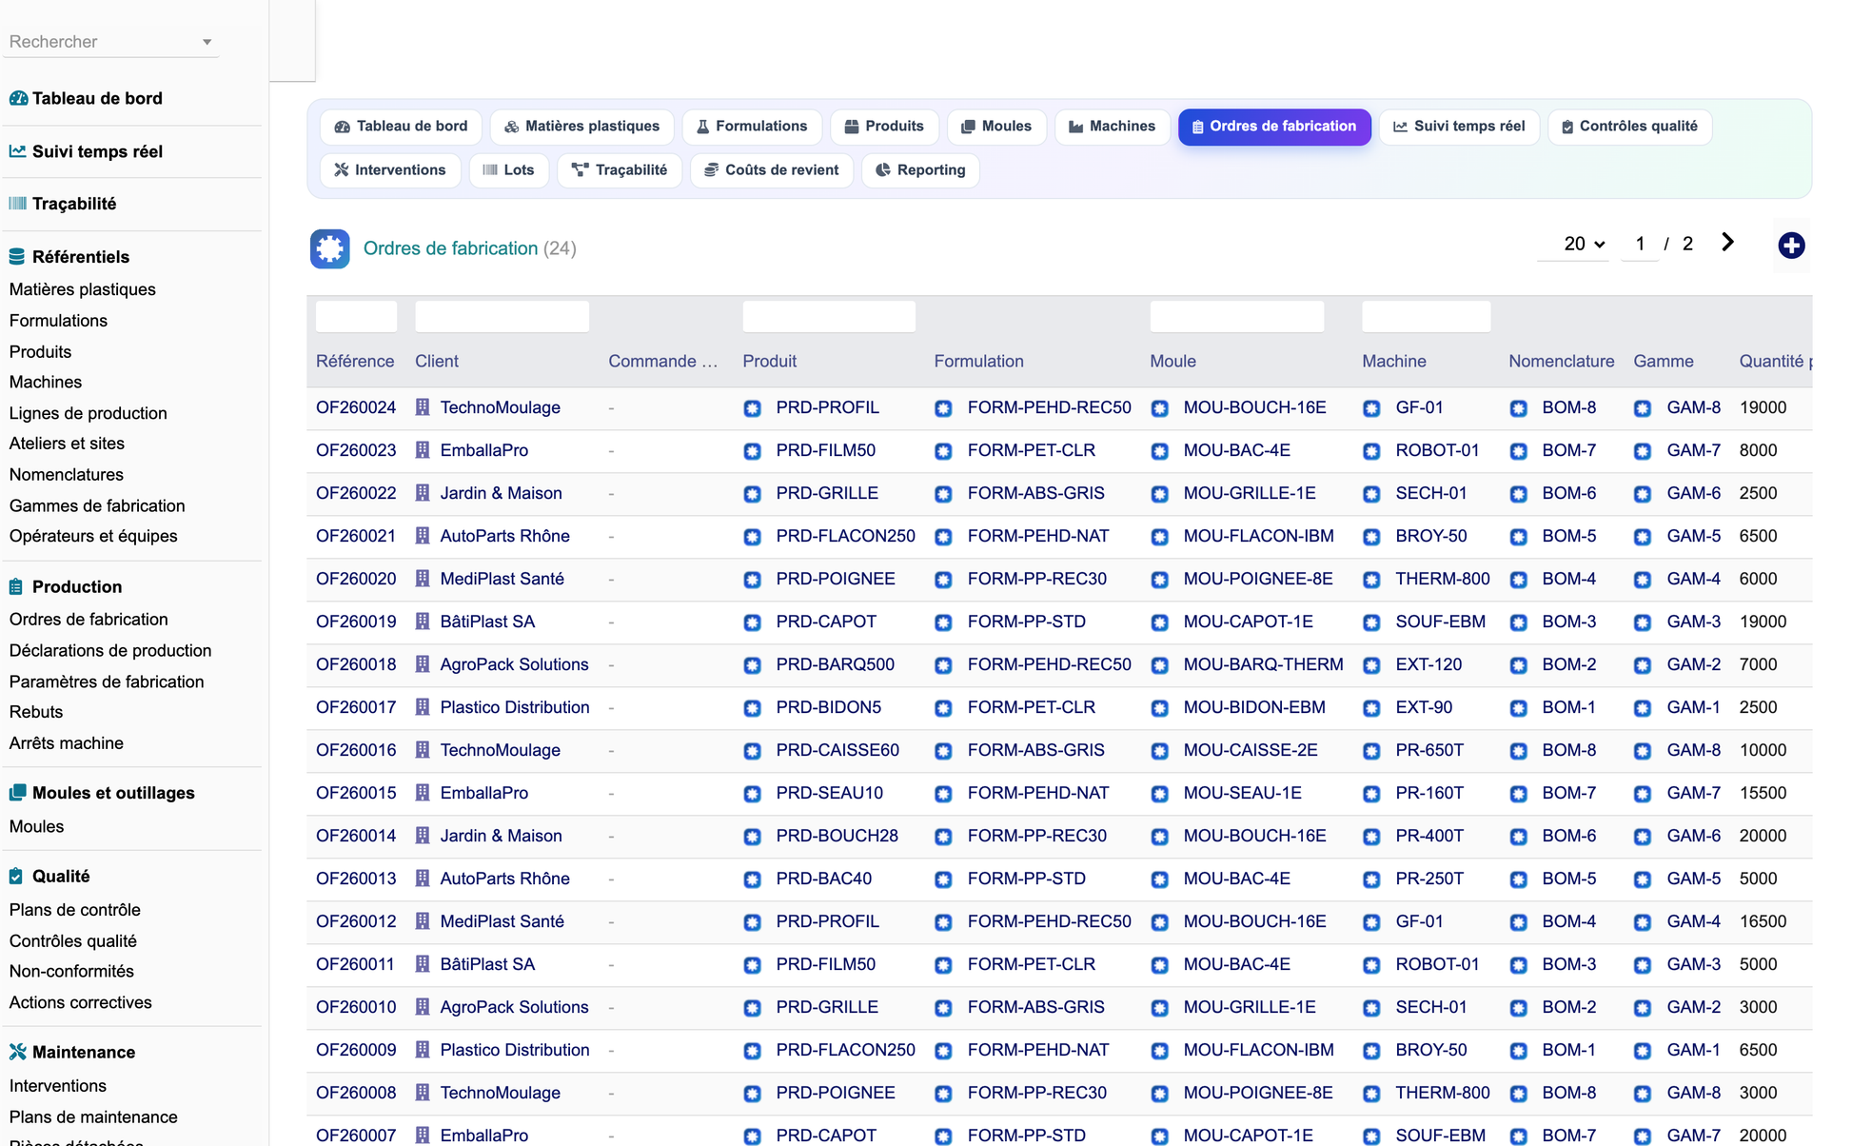Click the current page number field
Screen dimensions: 1852x1146
(1640, 245)
